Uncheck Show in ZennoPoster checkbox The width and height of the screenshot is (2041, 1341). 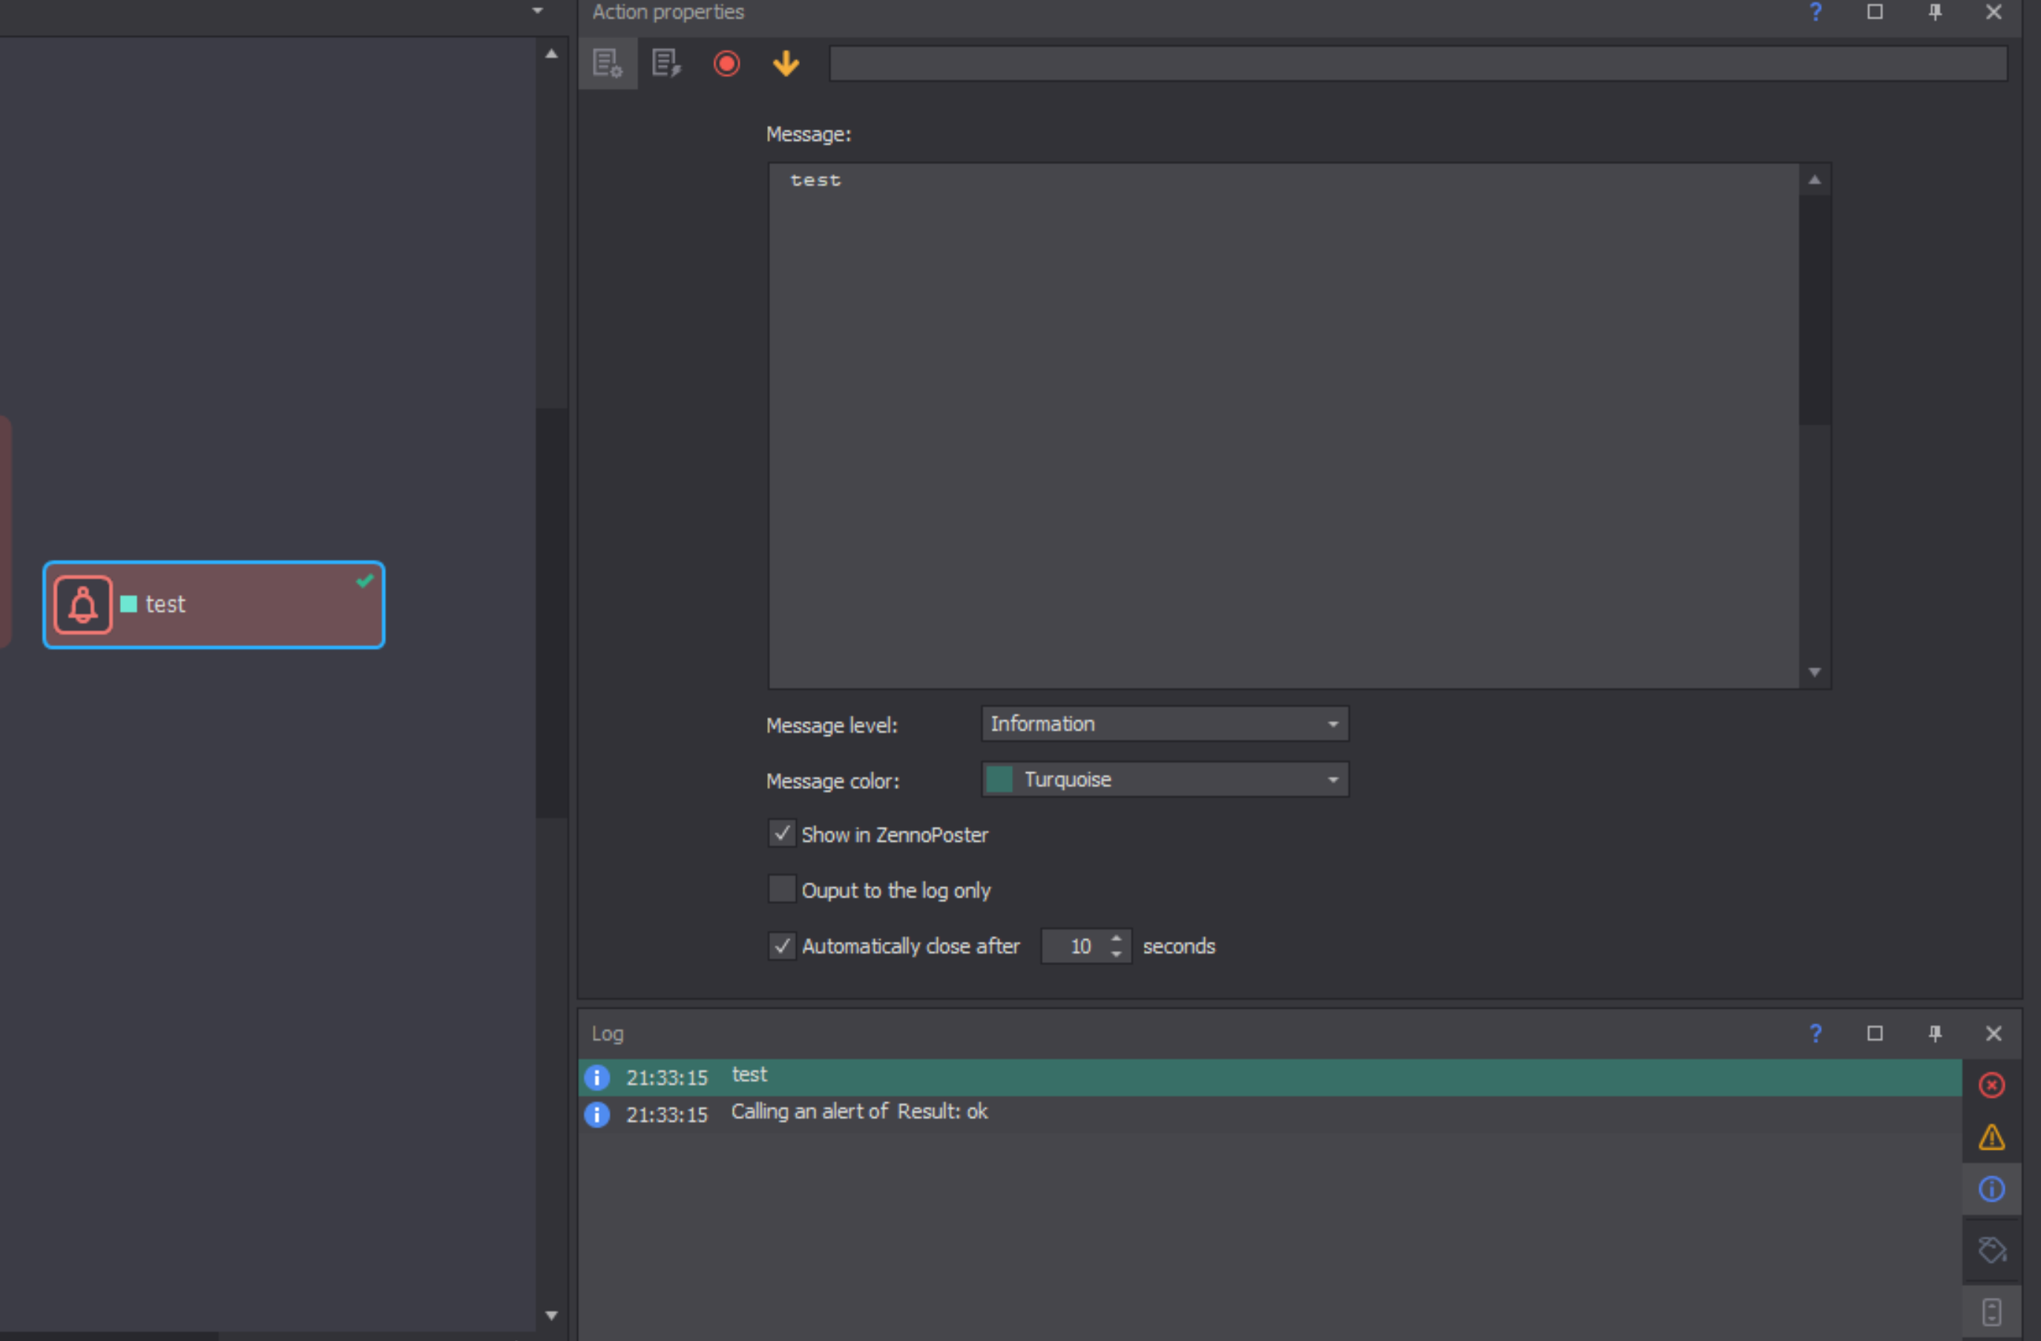click(x=781, y=834)
